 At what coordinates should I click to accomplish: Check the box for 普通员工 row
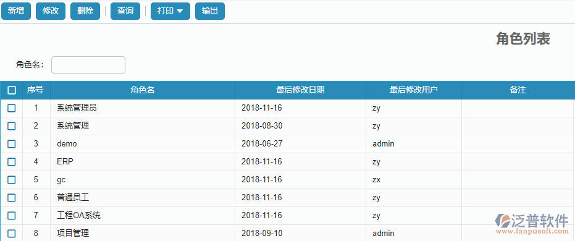(x=12, y=198)
